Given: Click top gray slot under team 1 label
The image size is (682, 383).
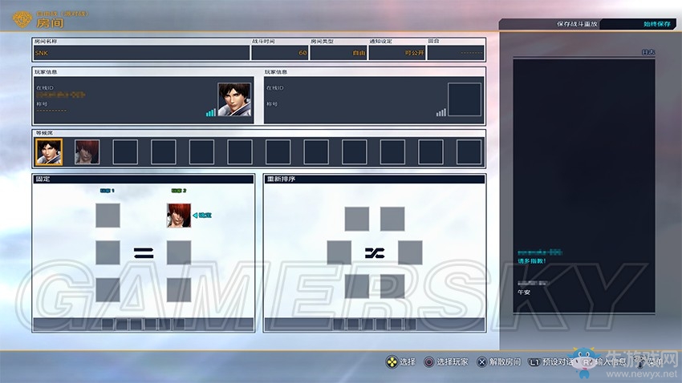Looking at the screenshot, I should [x=108, y=216].
